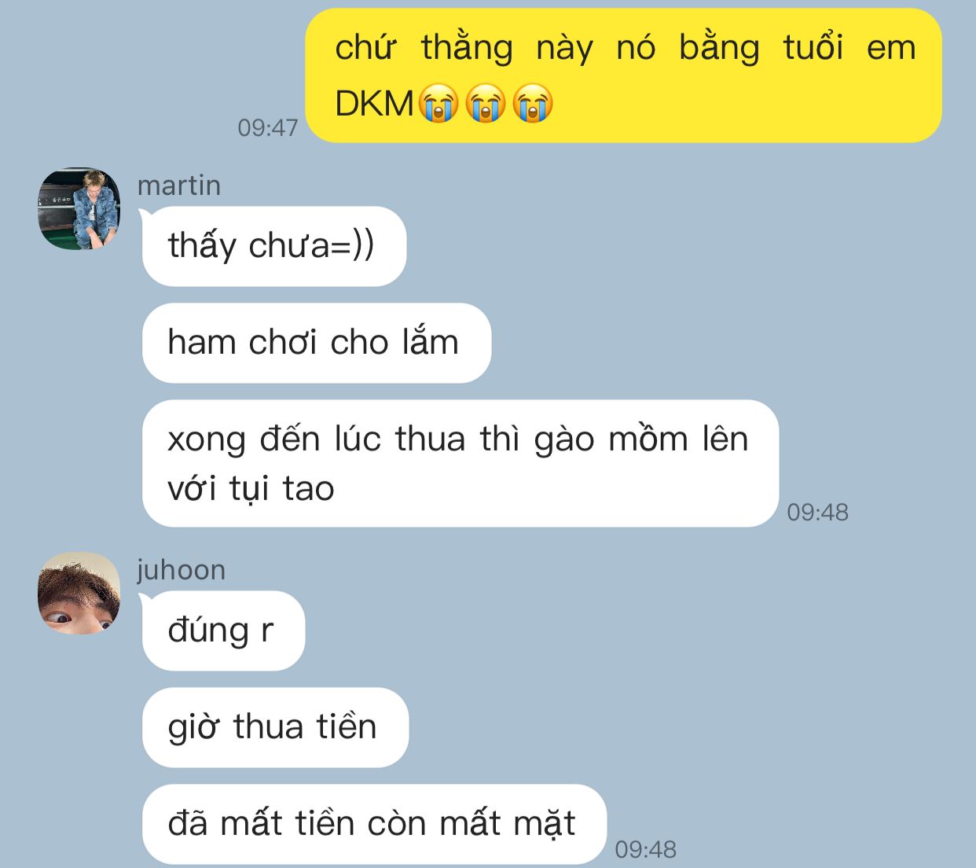Tap the 09:47 timestamp
The height and width of the screenshot is (868, 976).
(268, 128)
